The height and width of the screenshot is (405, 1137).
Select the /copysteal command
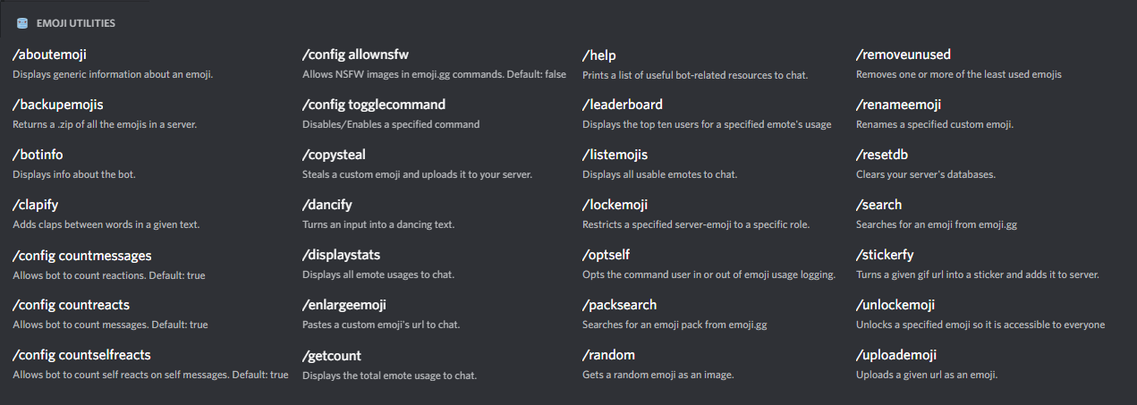334,156
